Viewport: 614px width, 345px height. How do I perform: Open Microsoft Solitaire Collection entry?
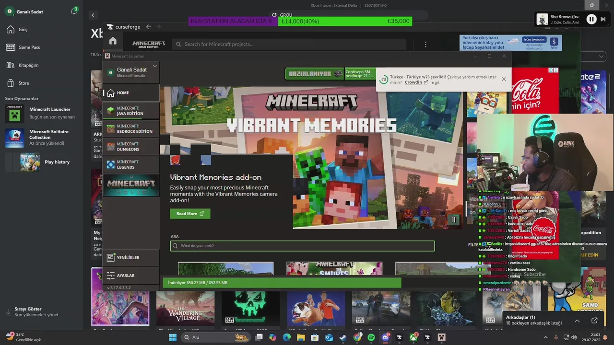(40, 138)
